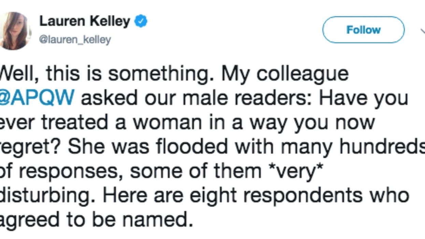Click the blue verified badge
425x239 pixels.
click(142, 22)
